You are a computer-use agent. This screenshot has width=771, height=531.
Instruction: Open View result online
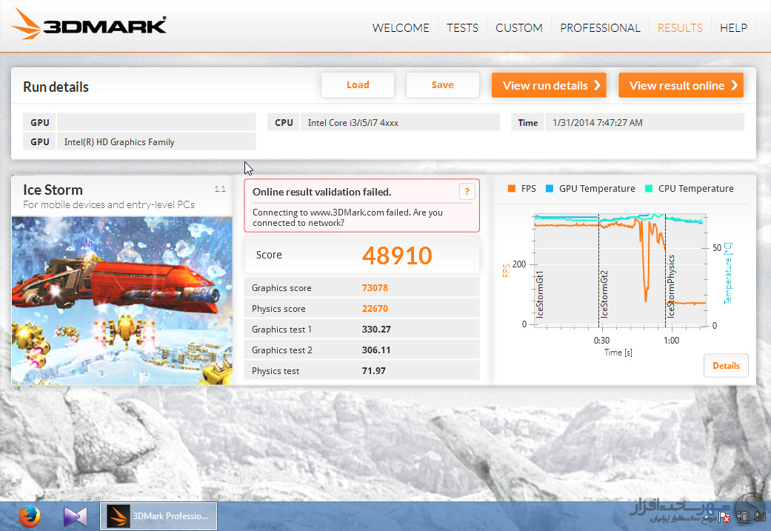tap(680, 85)
